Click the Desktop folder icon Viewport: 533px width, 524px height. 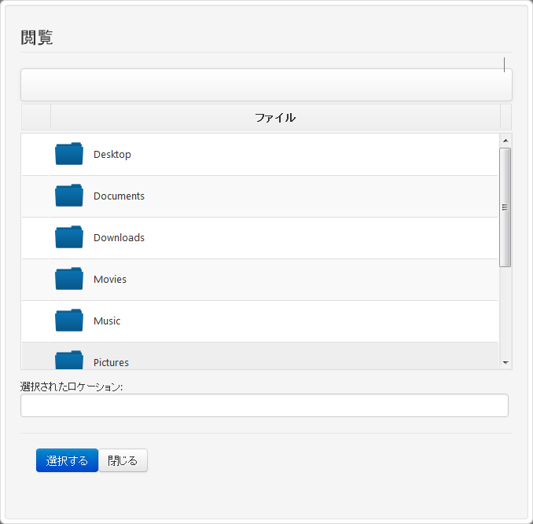pos(69,154)
